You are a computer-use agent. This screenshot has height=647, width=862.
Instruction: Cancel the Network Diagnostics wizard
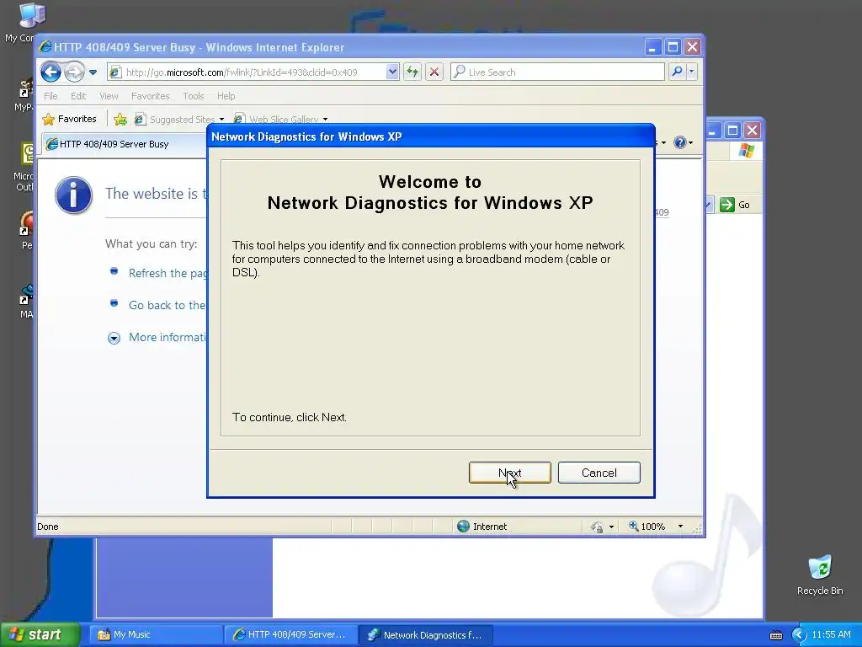tap(599, 473)
